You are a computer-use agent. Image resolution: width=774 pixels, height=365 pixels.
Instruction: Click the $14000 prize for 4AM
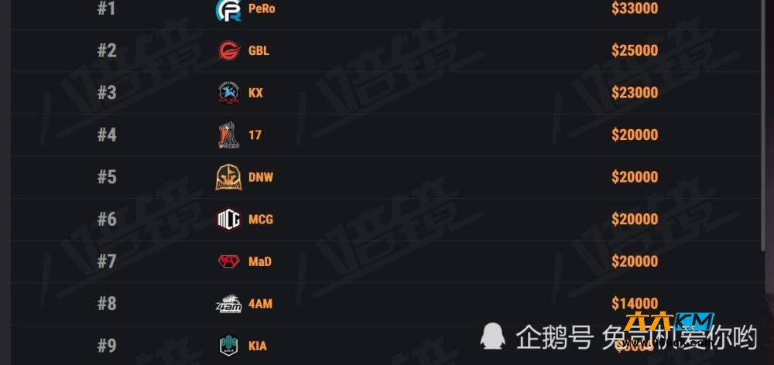coord(635,303)
